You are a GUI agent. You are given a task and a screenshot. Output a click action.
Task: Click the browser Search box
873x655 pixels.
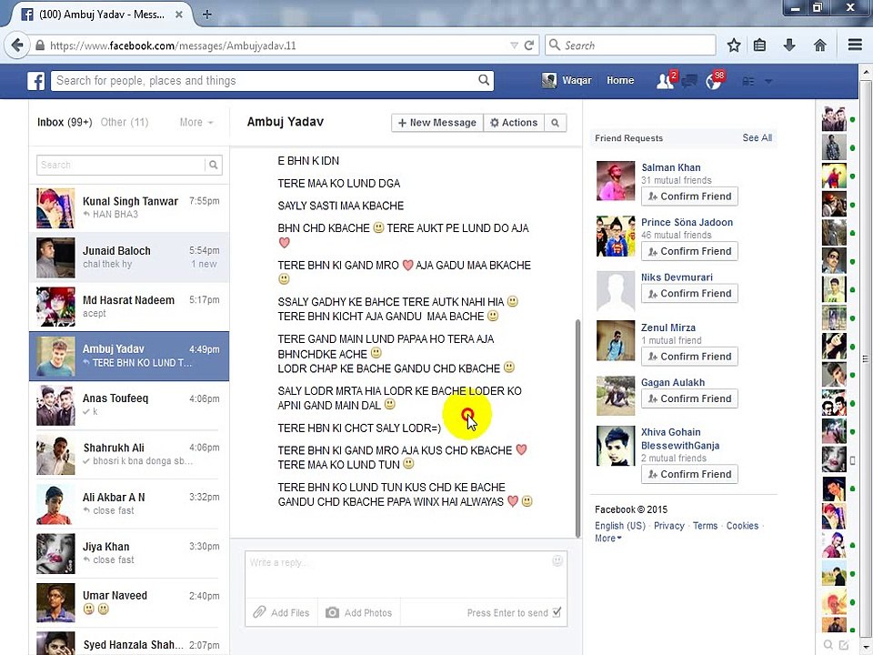point(630,45)
